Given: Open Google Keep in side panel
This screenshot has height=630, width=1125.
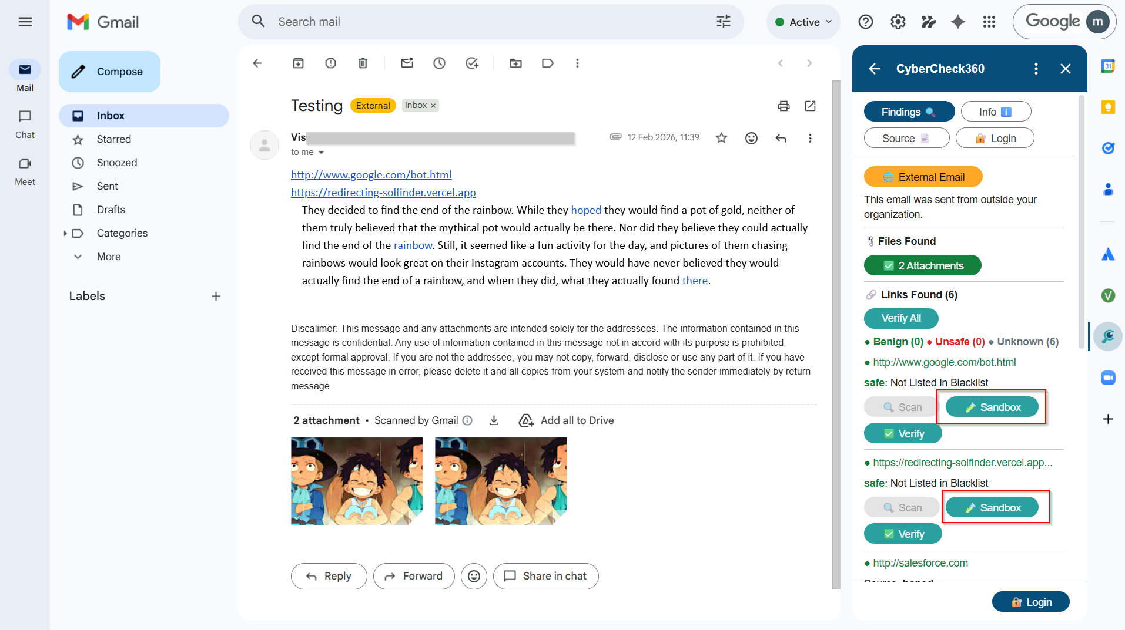Looking at the screenshot, I should point(1108,107).
